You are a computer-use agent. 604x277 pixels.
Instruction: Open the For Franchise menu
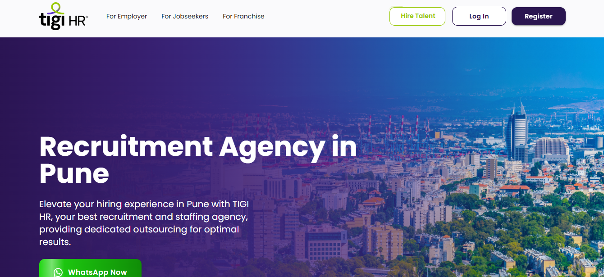[x=243, y=16]
